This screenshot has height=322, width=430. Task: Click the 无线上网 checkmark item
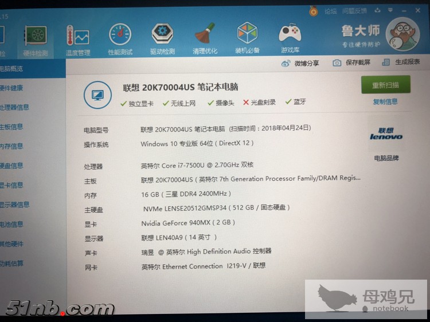179,103
